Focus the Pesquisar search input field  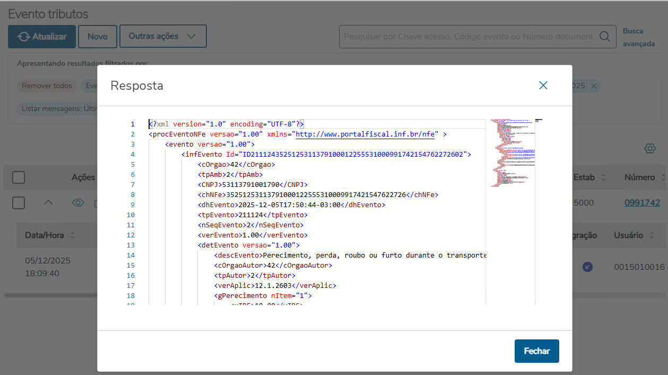(x=468, y=37)
